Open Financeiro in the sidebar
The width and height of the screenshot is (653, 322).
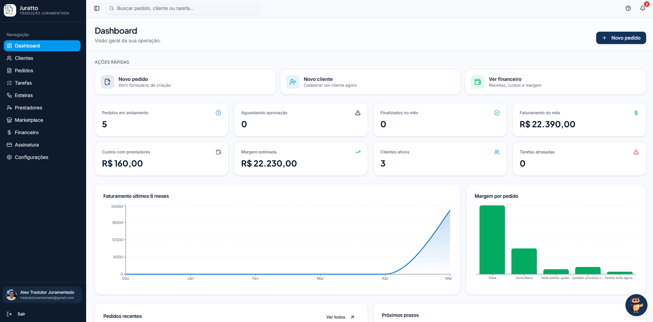[42, 132]
